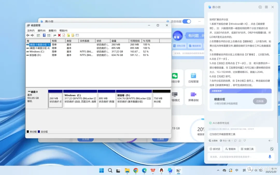Show hidden icons tray chevron
280x175 pixels.
point(218,170)
